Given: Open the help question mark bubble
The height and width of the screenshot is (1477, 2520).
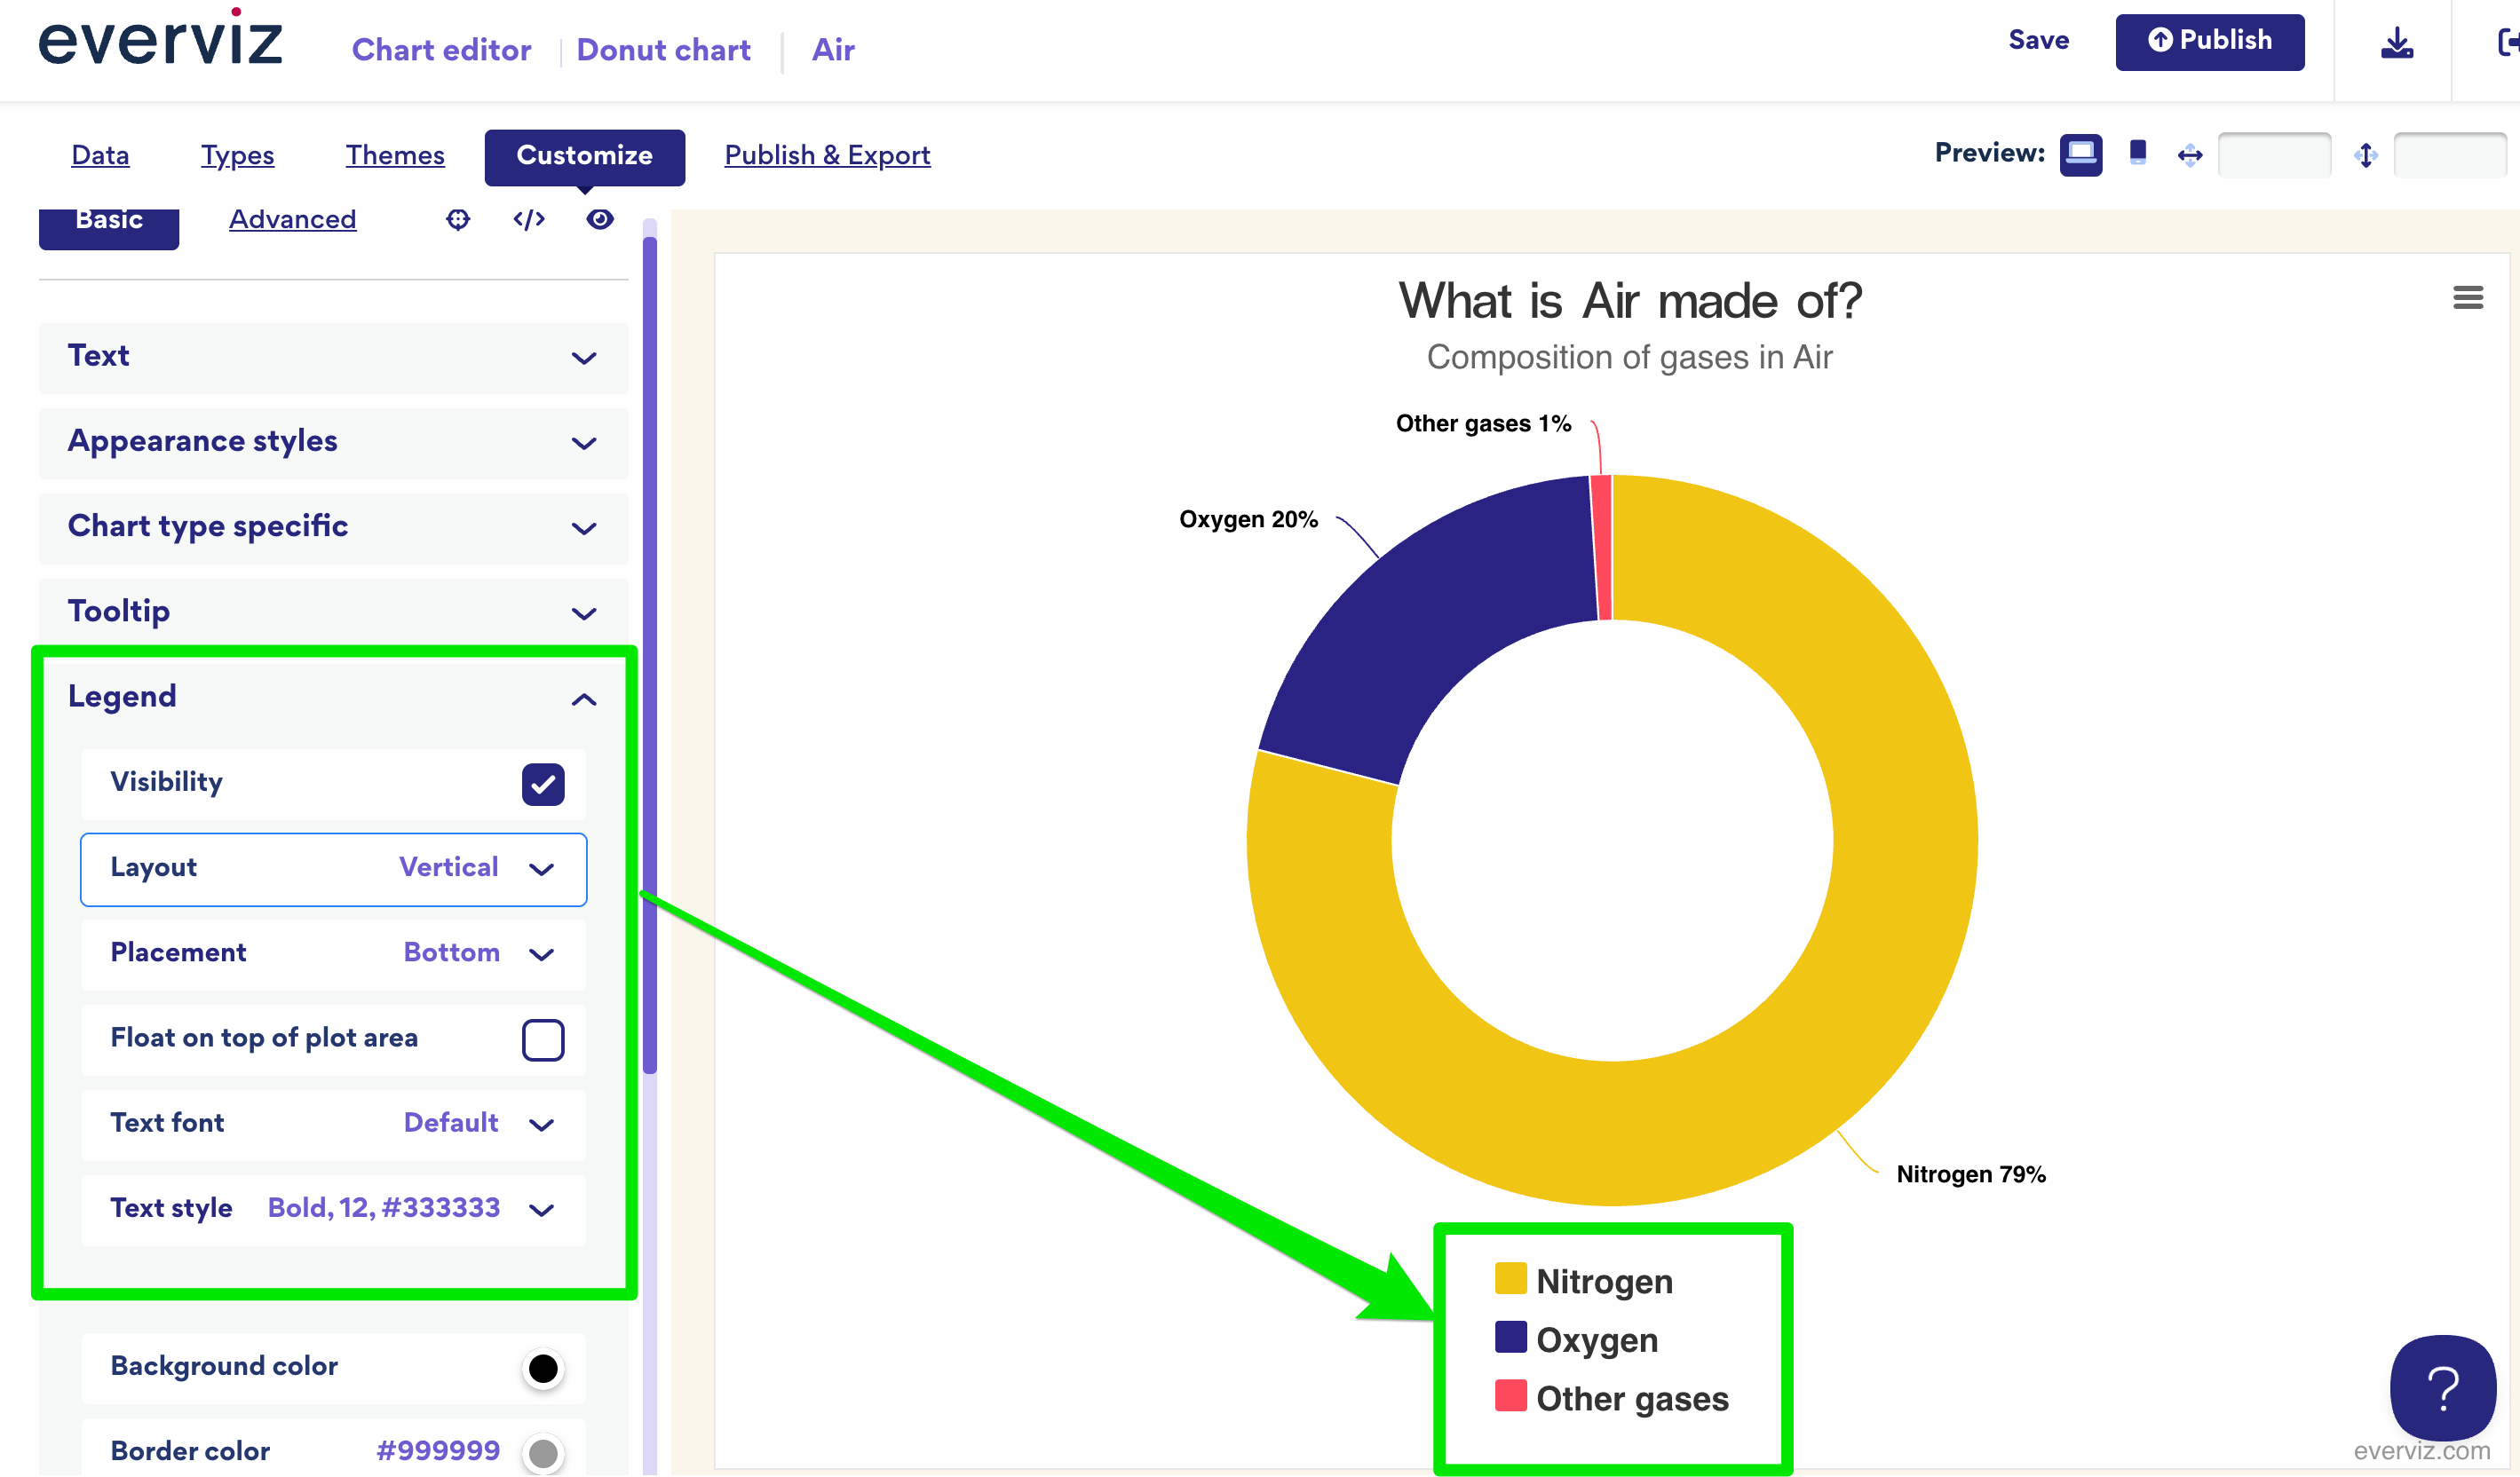Looking at the screenshot, I should (x=2441, y=1387).
